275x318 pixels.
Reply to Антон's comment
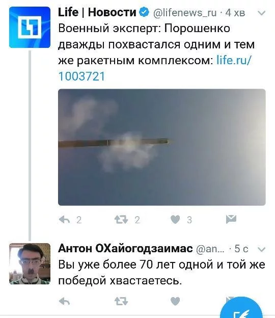(x=65, y=302)
